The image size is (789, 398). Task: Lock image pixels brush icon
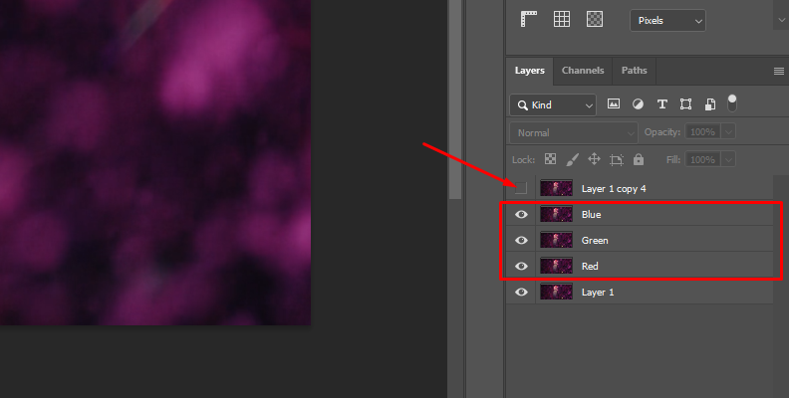tap(572, 159)
